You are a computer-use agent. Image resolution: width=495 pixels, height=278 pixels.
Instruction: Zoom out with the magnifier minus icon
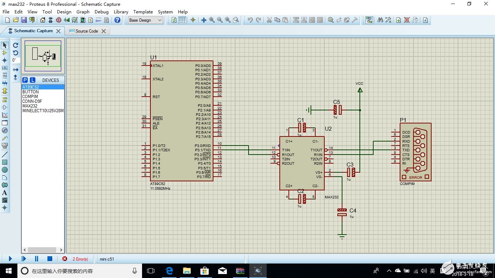pos(220,20)
